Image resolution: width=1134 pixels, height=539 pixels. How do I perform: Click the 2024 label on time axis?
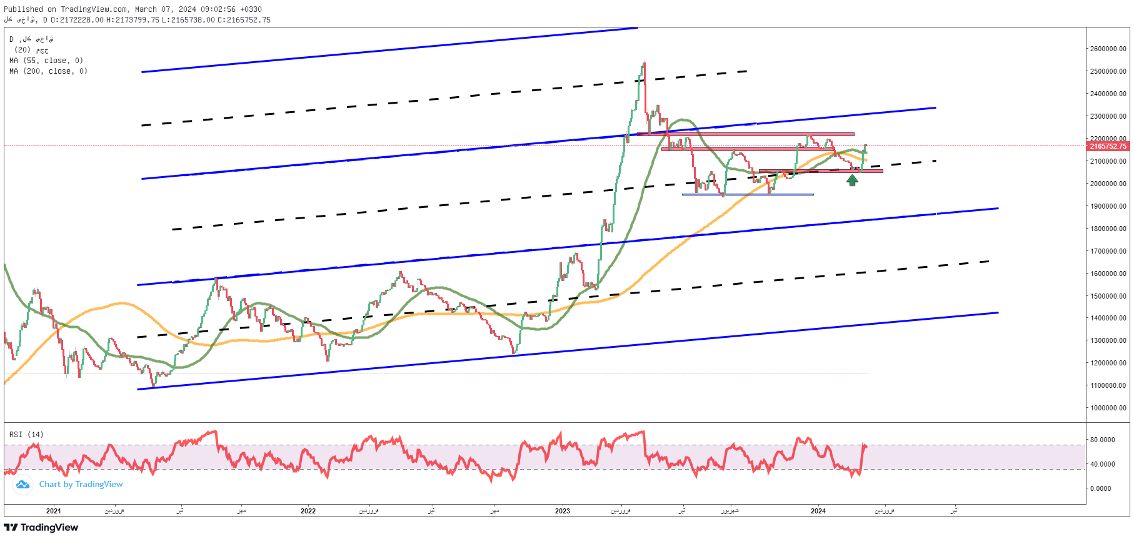coord(818,511)
